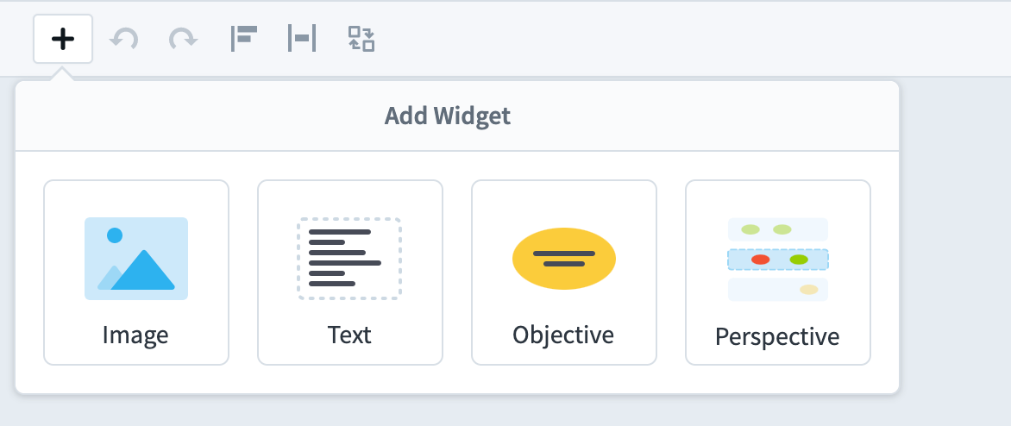This screenshot has height=426, width=1011.
Task: Add an Objective widget card
Action: point(564,273)
